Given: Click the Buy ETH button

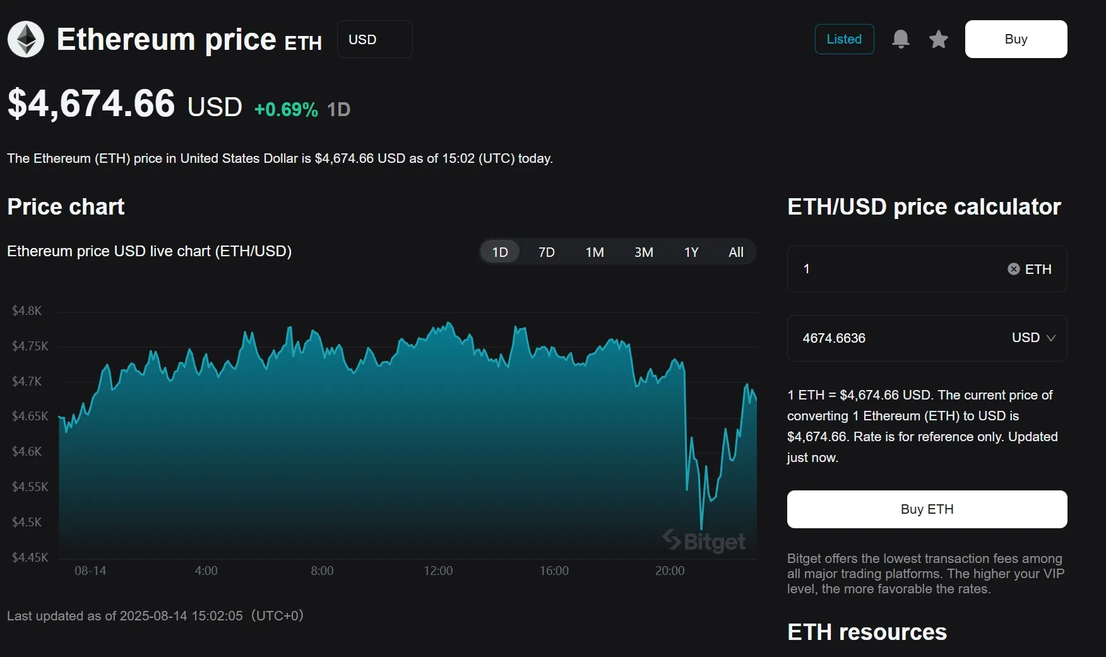Looking at the screenshot, I should click(927, 509).
